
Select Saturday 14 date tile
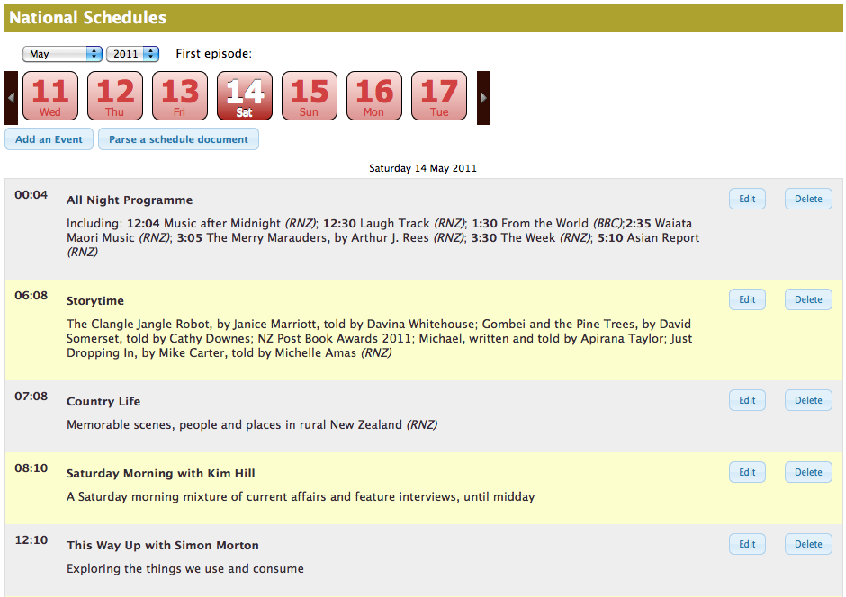[x=245, y=96]
